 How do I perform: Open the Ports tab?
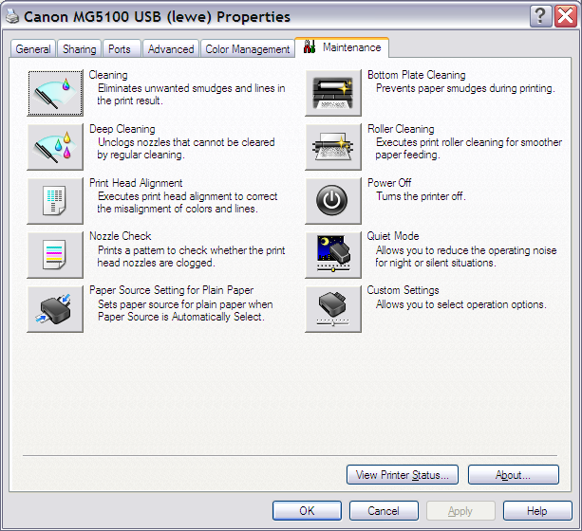tap(120, 49)
